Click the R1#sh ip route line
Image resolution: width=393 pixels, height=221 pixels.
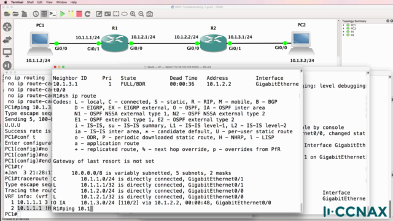[x=74, y=96]
